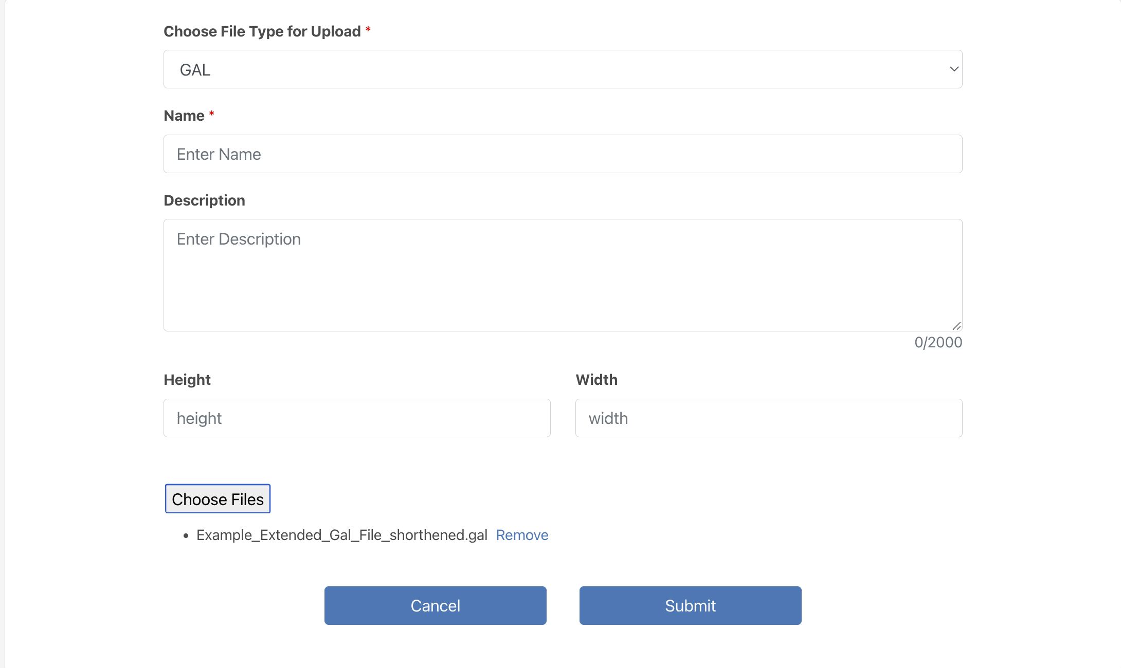Click the GAL value in file type selector
This screenshot has height=668, width=1121.
coord(195,70)
